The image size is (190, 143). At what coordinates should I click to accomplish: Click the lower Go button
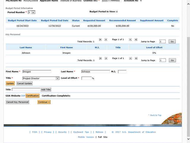click(x=172, y=60)
